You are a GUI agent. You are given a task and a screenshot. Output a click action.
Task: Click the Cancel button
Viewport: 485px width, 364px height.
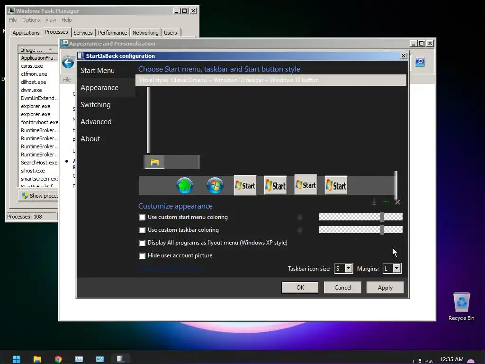(343, 288)
